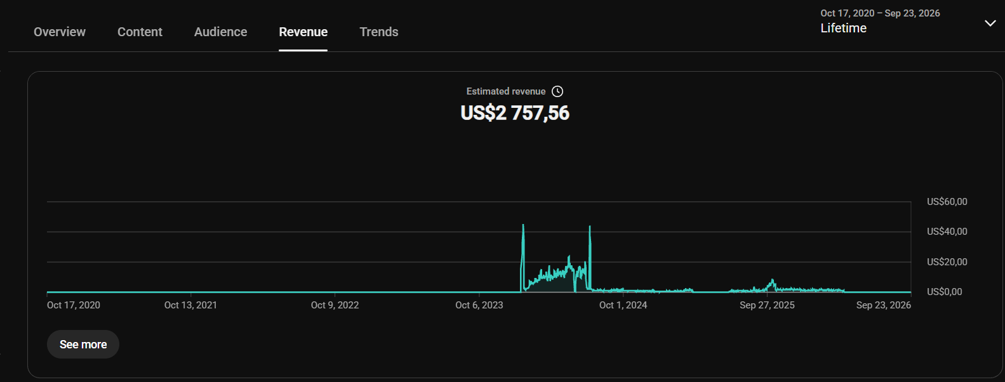Select the second tall revenue spike on chart
The width and height of the screenshot is (1005, 382).
(590, 227)
